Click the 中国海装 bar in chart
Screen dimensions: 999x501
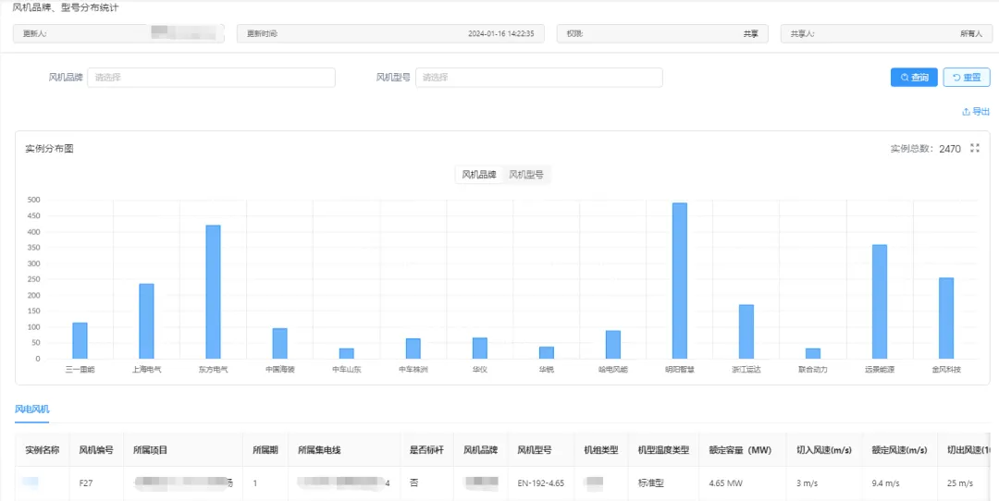[279, 344]
